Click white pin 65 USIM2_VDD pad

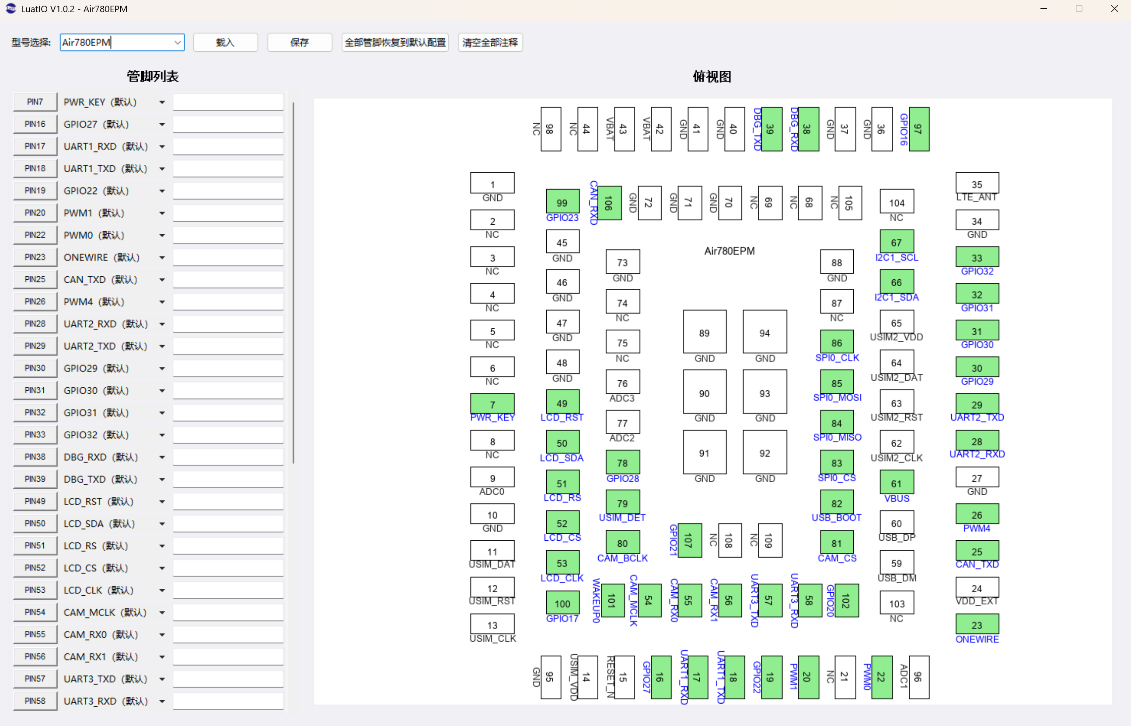(897, 323)
